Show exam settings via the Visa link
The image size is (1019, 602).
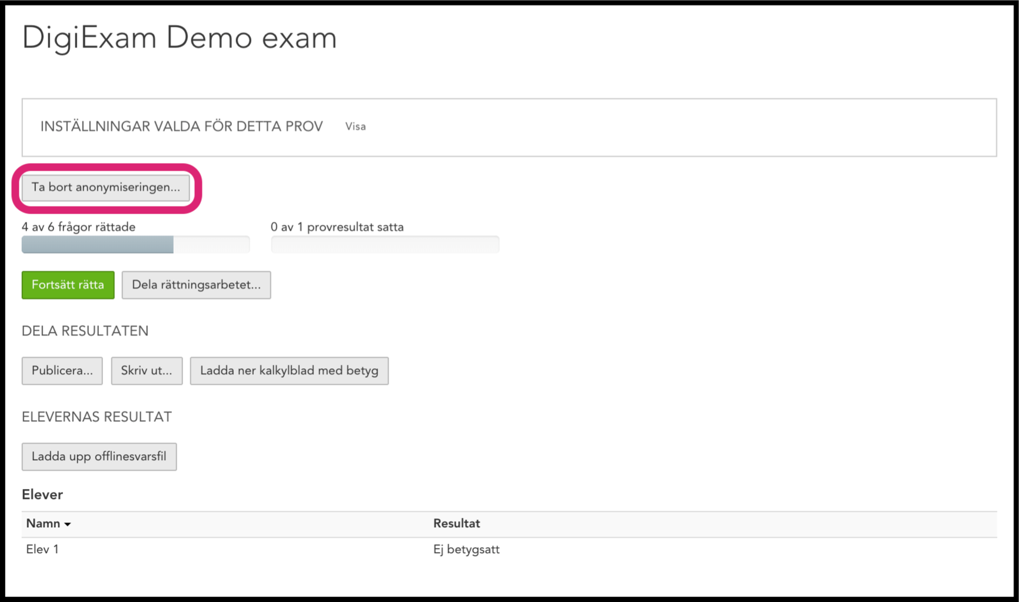(x=356, y=127)
